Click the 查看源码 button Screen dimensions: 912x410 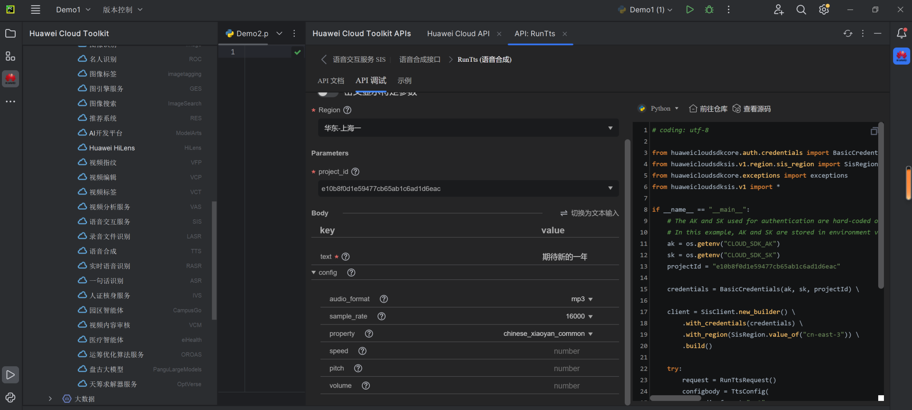pos(752,109)
